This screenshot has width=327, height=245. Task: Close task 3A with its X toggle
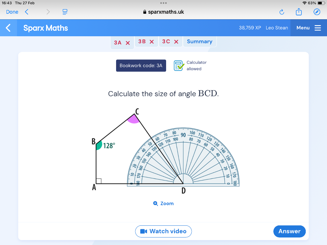tap(128, 42)
